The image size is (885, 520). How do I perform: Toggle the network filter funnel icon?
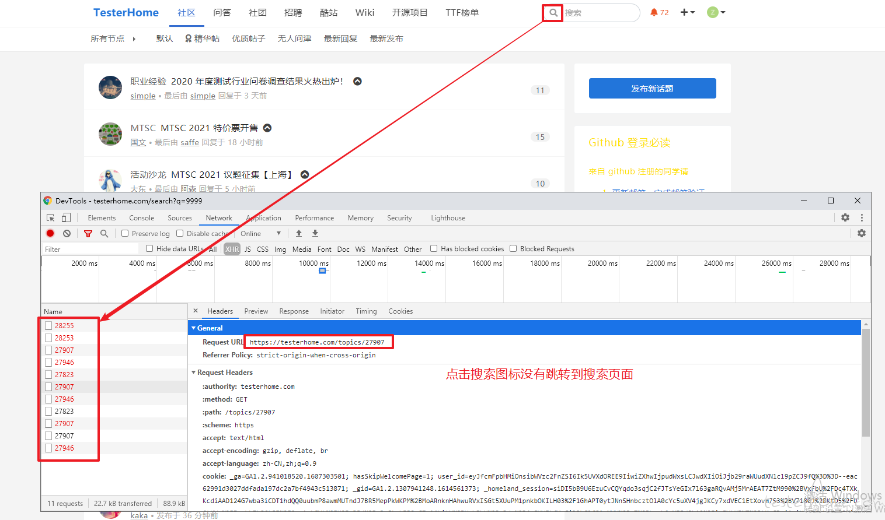coord(88,233)
